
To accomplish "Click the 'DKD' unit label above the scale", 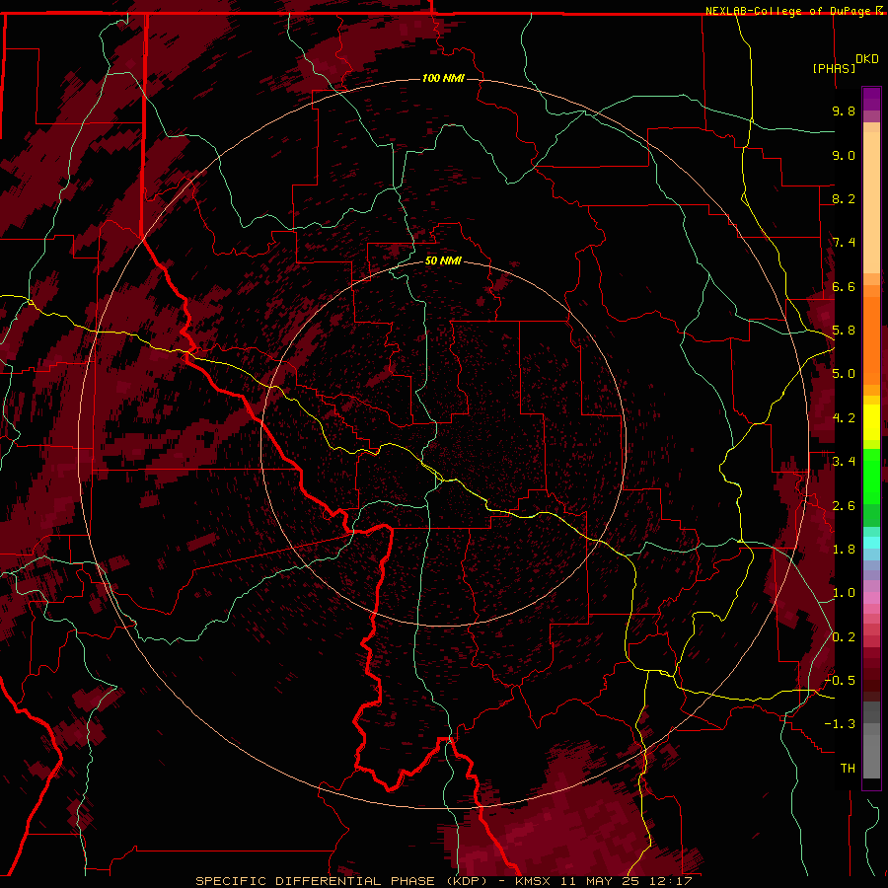I will tap(867, 59).
